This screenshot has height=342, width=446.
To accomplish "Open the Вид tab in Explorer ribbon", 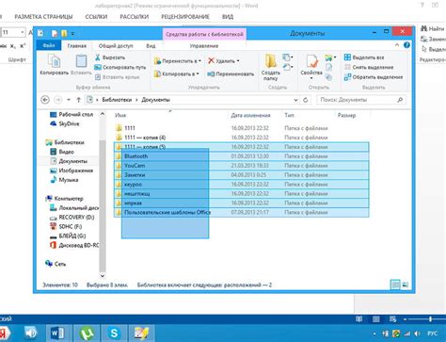I will [151, 46].
